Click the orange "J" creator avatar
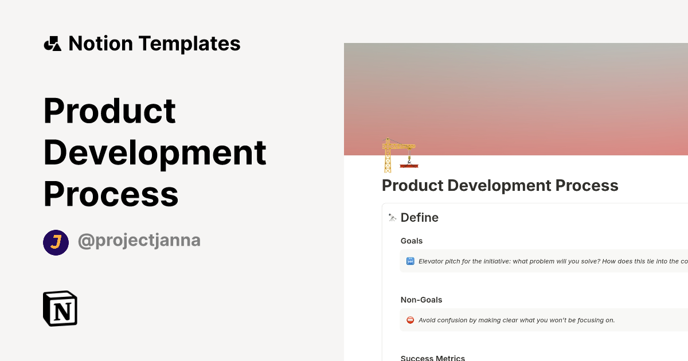 click(56, 242)
